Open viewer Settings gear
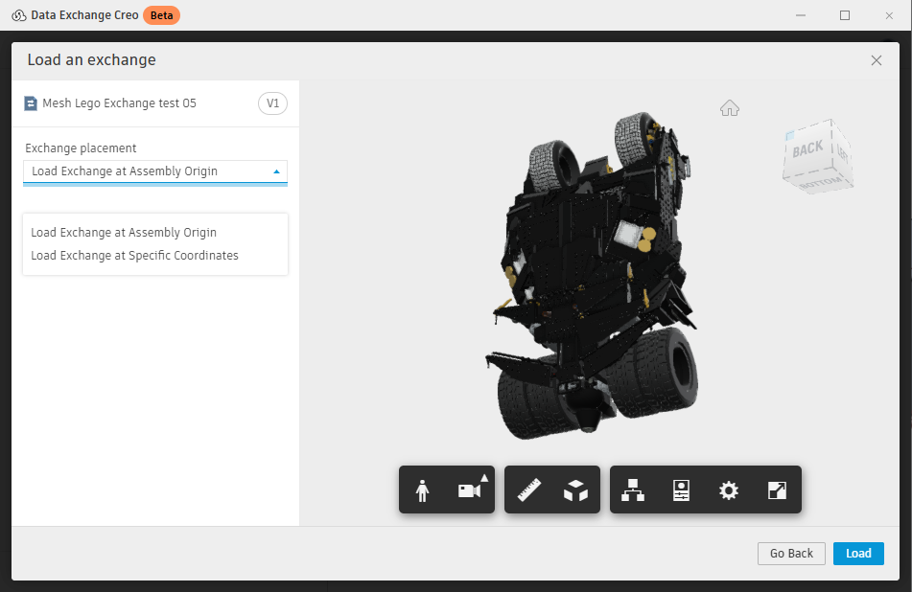The width and height of the screenshot is (912, 592). pos(729,490)
